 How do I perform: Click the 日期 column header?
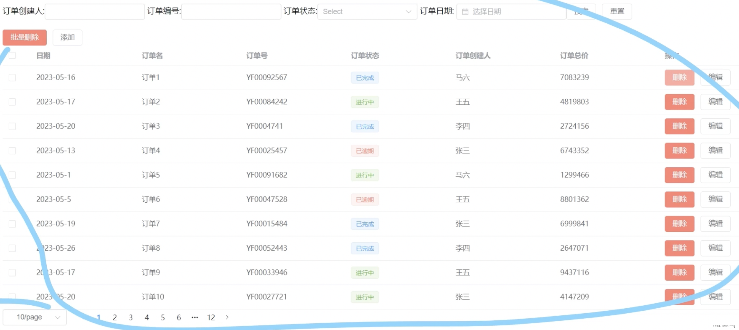click(x=43, y=56)
